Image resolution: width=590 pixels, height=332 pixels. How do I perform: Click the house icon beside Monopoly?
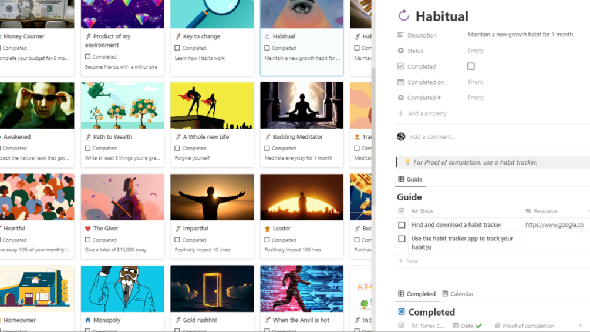87,320
